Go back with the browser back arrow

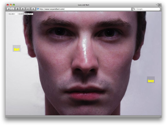tap(9, 9)
